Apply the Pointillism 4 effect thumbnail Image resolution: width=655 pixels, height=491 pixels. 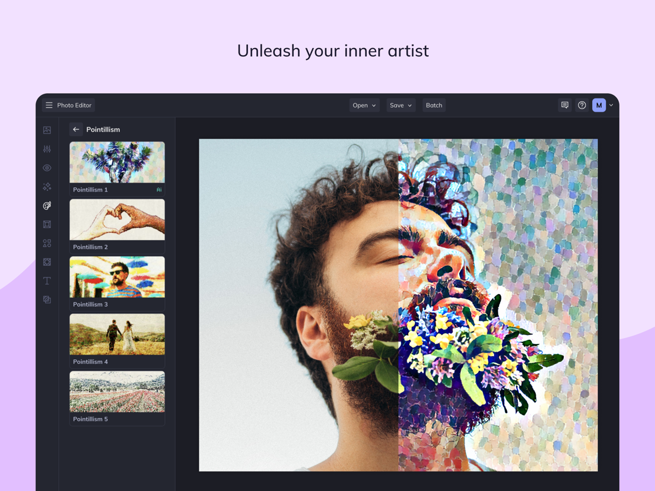(x=117, y=334)
